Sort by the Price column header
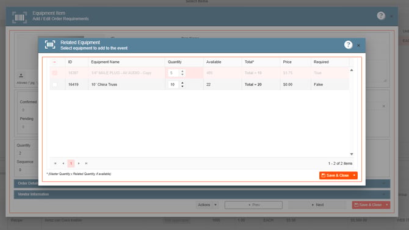Viewport: 409px width, 230px height. pyautogui.click(x=287, y=62)
